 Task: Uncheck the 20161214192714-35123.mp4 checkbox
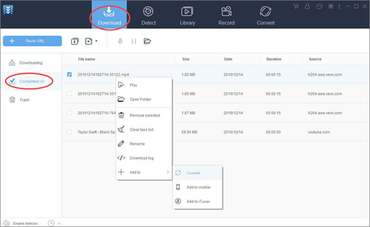pyautogui.click(x=69, y=74)
